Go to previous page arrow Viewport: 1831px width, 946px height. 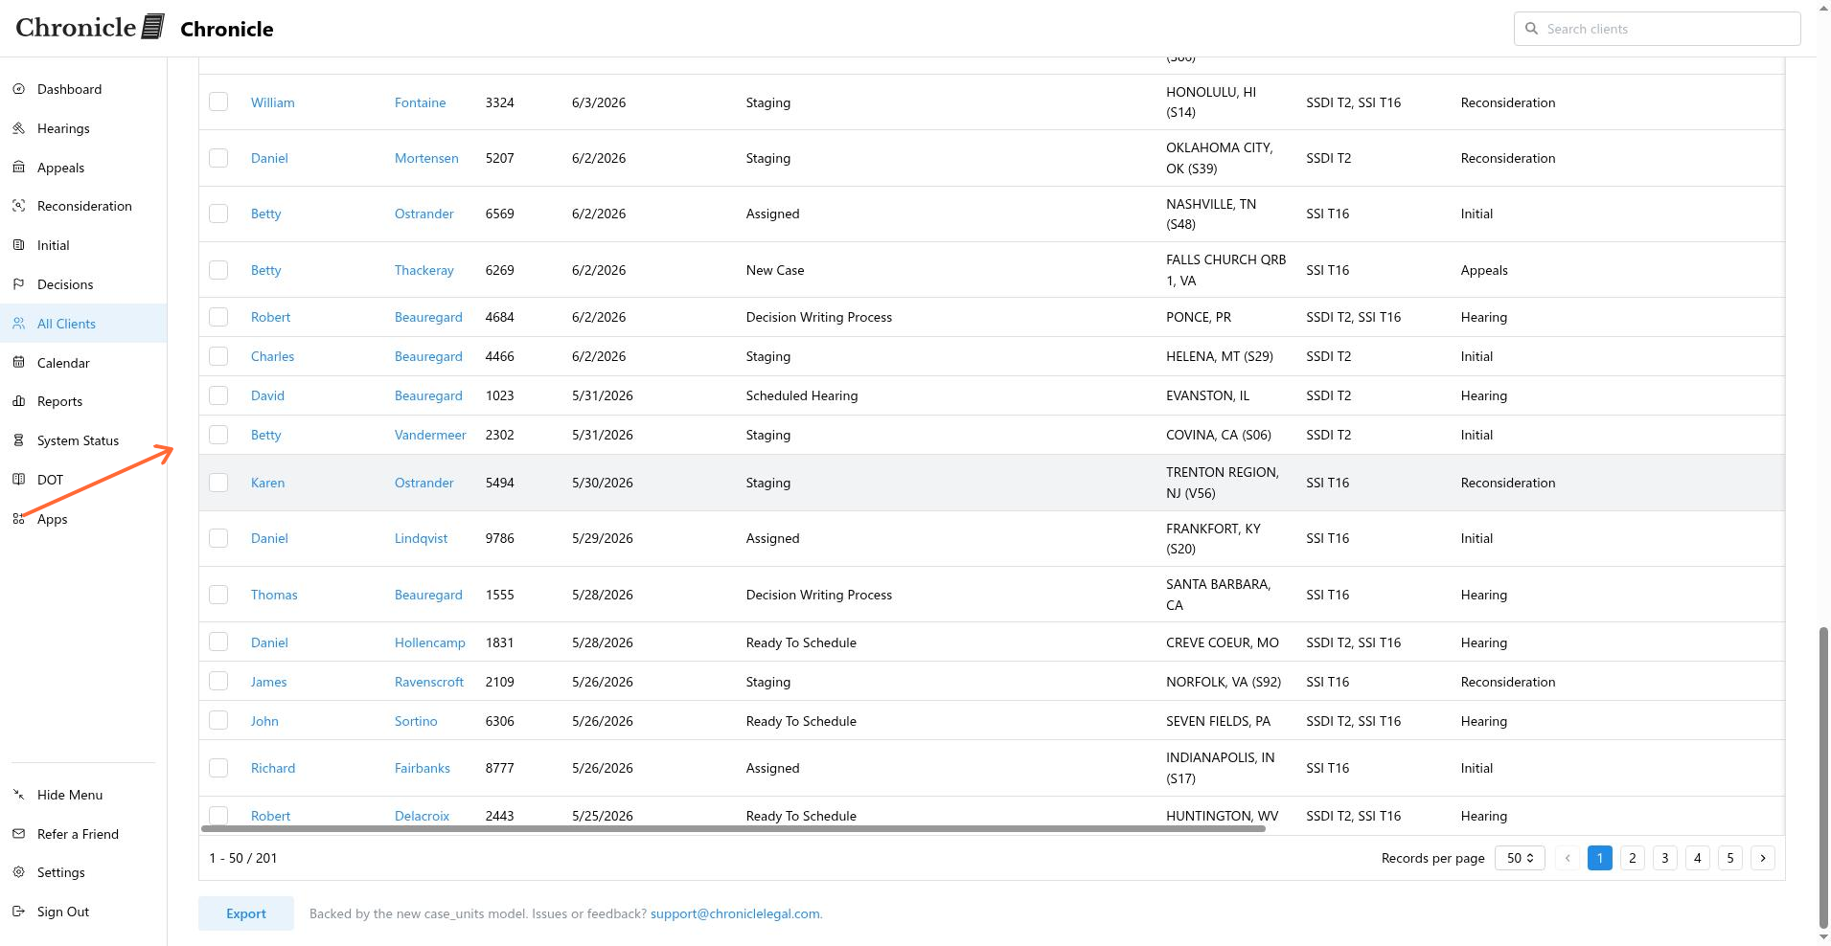click(1568, 858)
